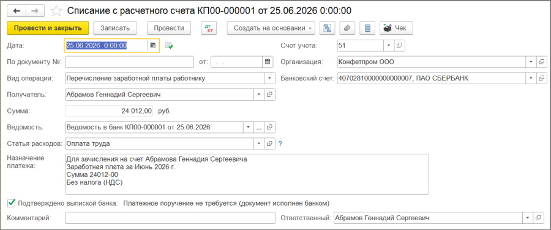Click the Записать button
The image size is (551, 230).
click(x=115, y=28)
